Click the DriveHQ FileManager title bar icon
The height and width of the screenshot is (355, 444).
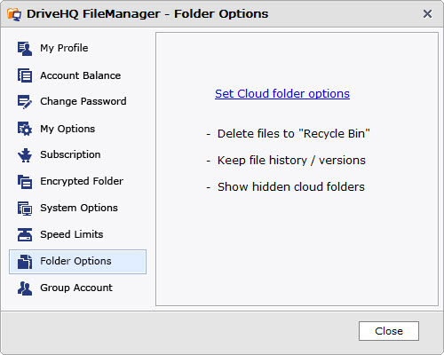(x=14, y=14)
